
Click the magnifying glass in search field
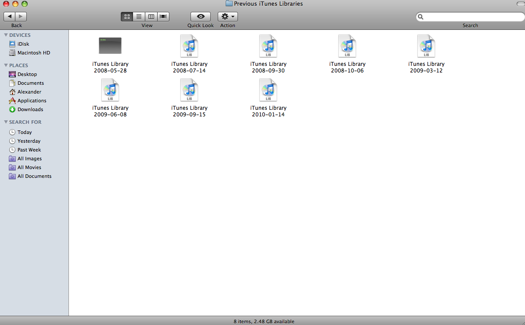coord(421,17)
